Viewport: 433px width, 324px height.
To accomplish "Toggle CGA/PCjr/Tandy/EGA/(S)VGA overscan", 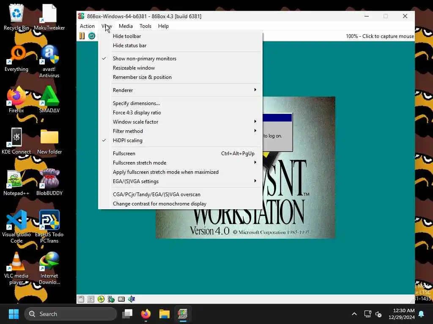I will (180, 194).
